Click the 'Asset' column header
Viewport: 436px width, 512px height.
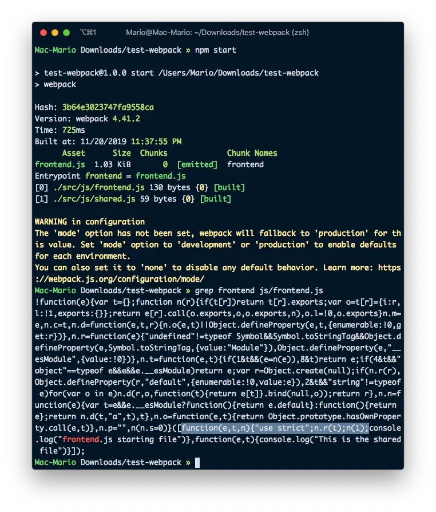coord(73,153)
